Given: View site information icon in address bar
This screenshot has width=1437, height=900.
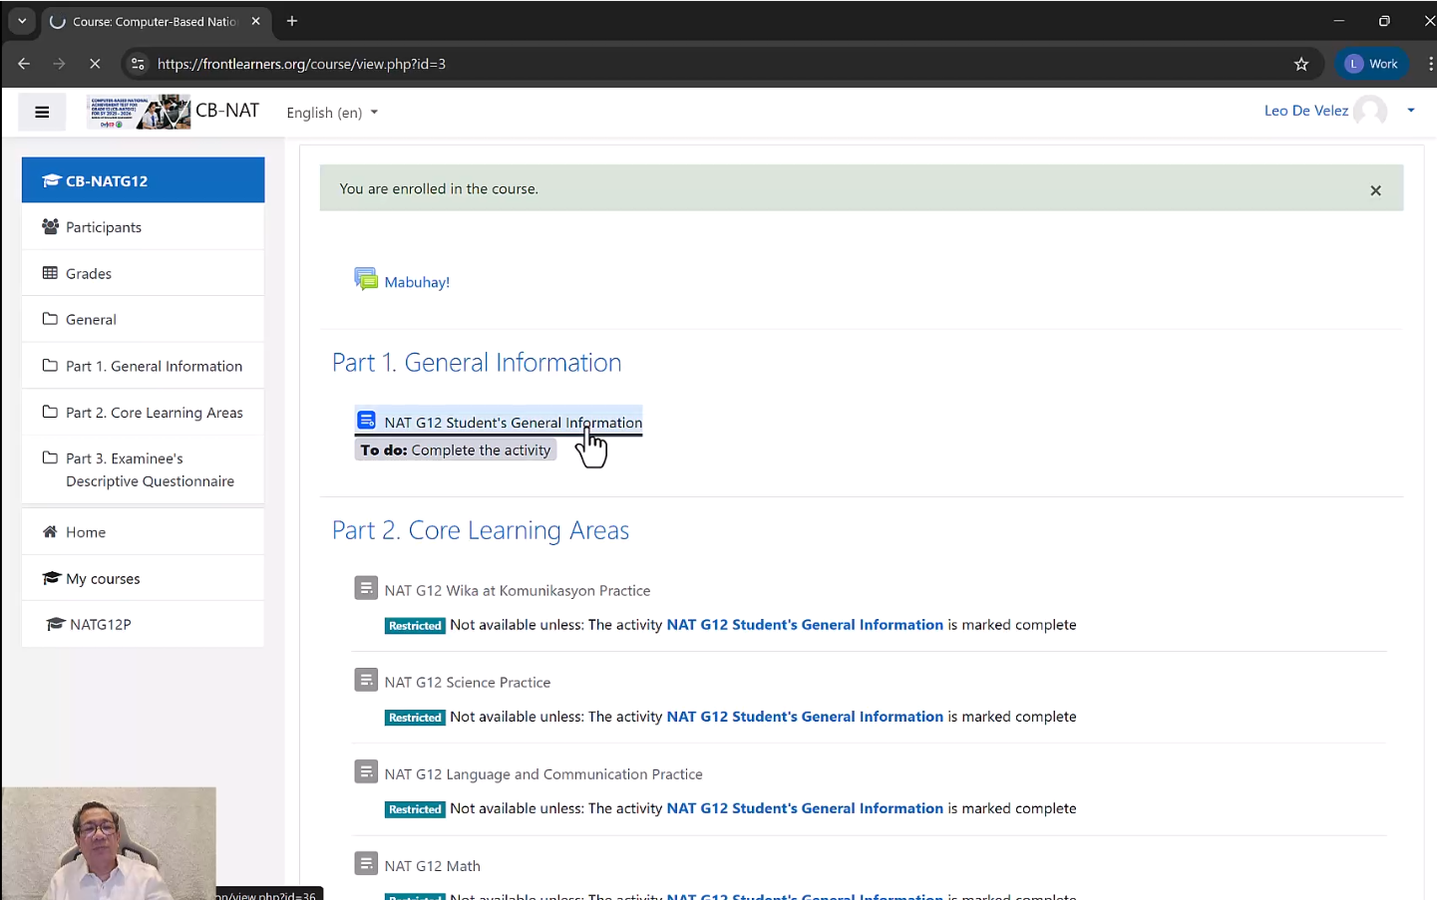Looking at the screenshot, I should 139,64.
